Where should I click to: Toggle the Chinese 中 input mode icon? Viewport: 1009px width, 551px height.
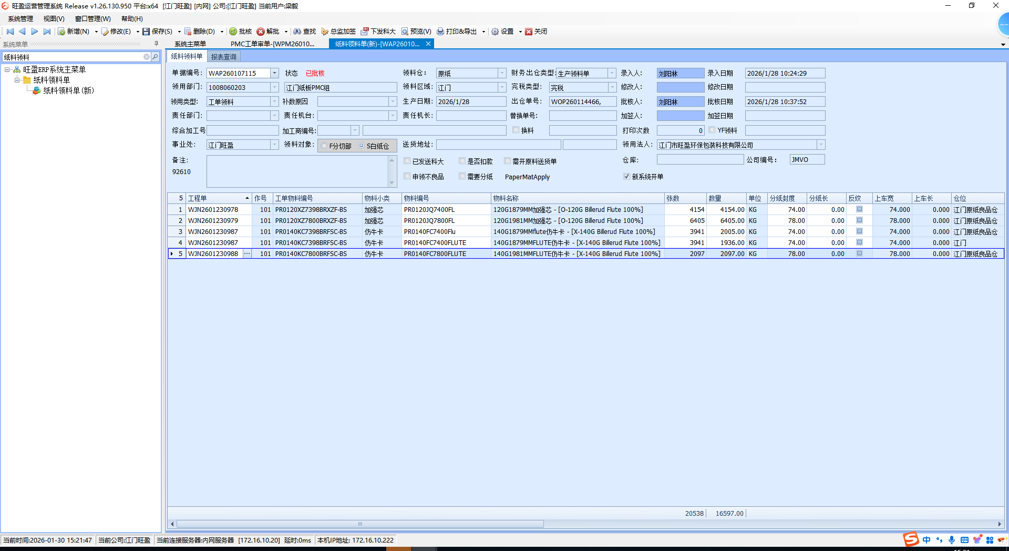pyautogui.click(x=926, y=540)
